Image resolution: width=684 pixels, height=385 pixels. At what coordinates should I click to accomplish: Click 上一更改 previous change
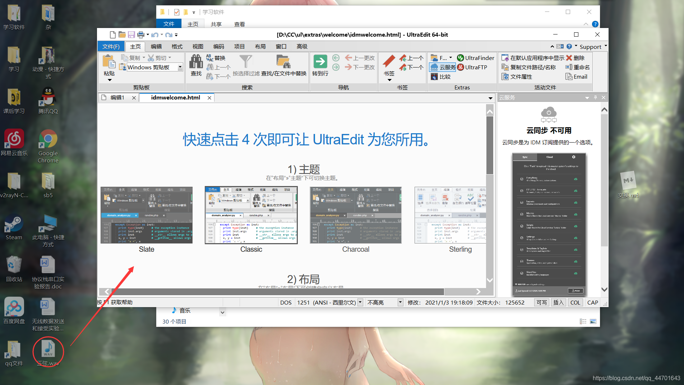click(360, 58)
